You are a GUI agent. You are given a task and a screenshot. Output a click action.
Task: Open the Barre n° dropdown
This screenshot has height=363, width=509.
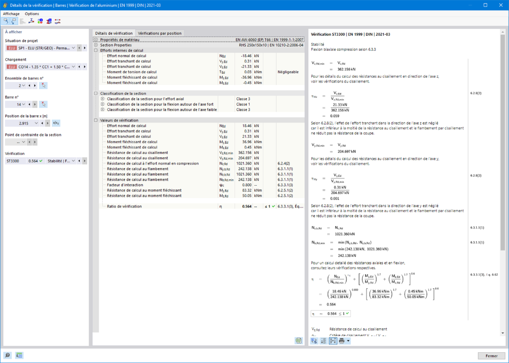(23, 105)
